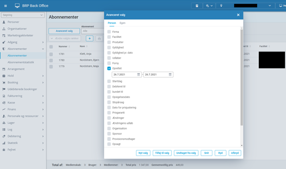Expand the Hold sidebar menu
This screenshot has width=286, height=169.
(43, 76)
